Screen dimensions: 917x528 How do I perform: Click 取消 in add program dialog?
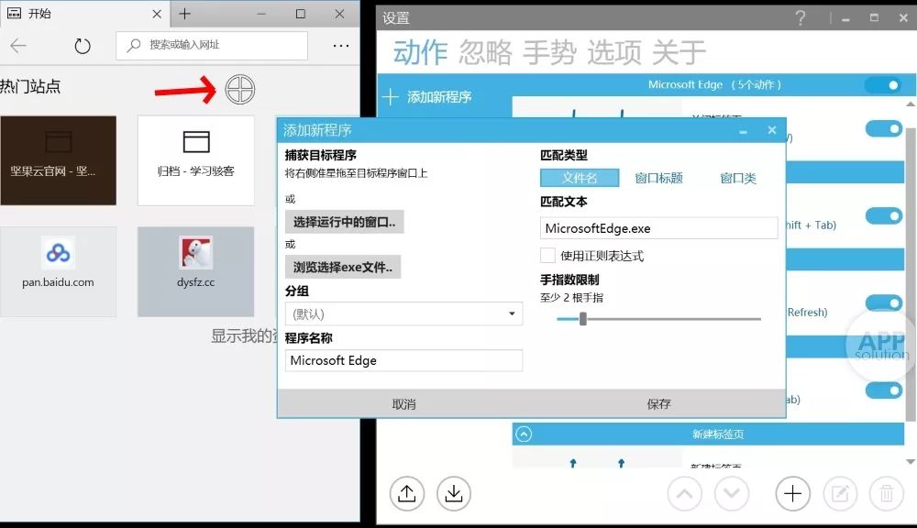403,404
